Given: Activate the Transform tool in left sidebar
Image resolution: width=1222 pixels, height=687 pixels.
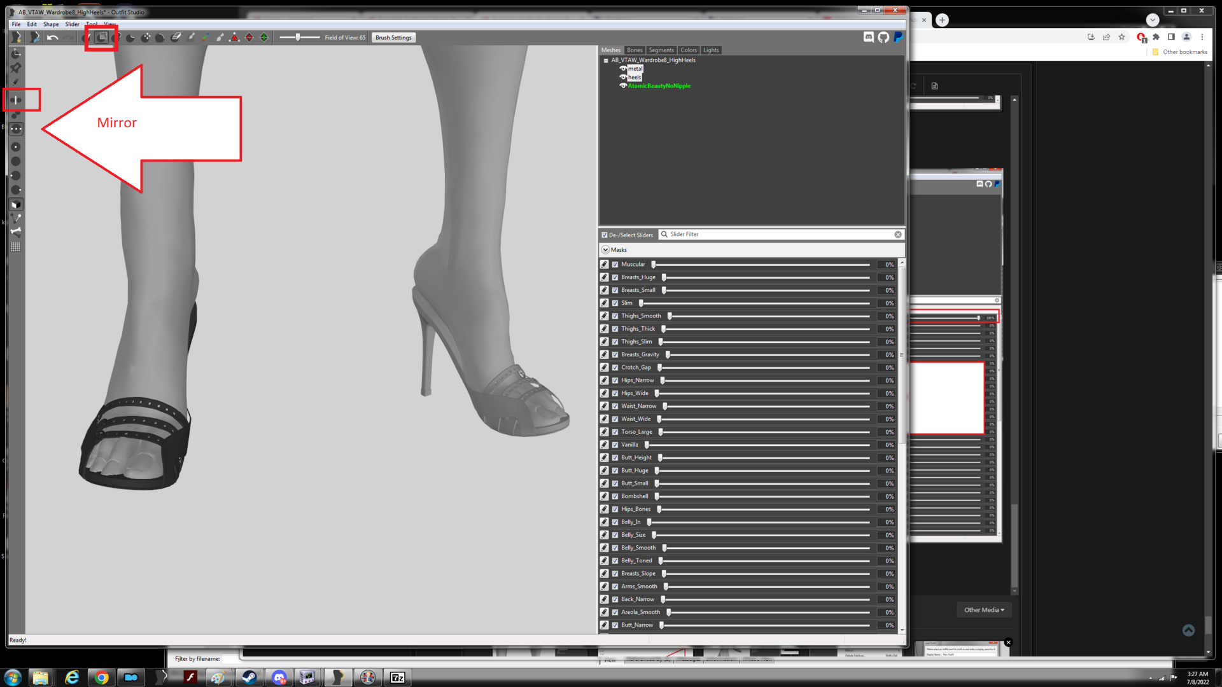Looking at the screenshot, I should click(16, 53).
